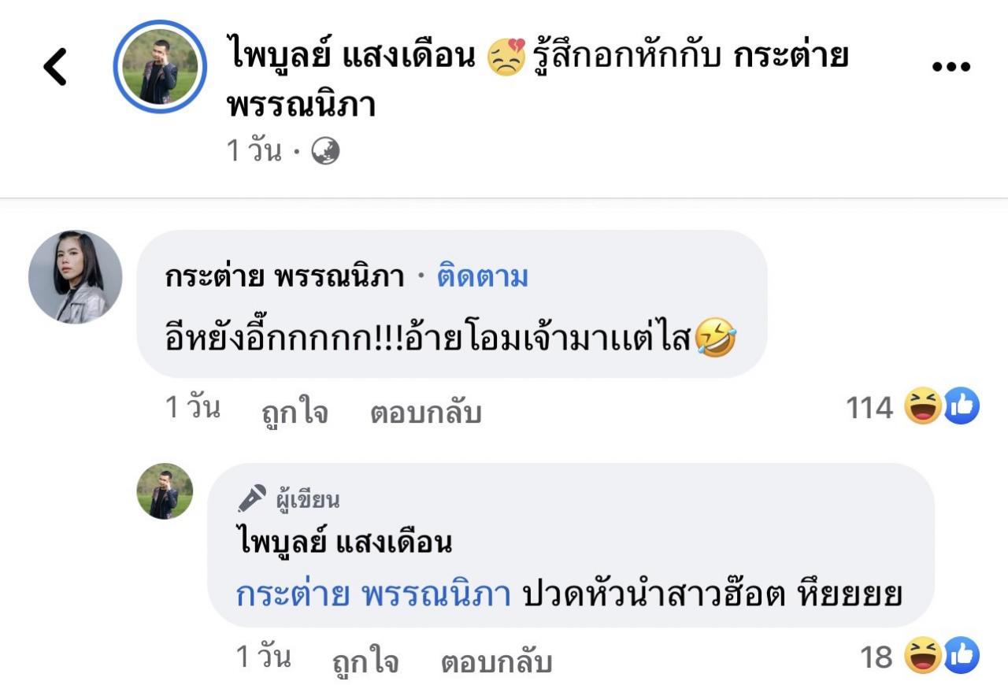1008x685 pixels.
Task: Tap the heartbroken feeling emoji in header
Action: click(x=506, y=58)
